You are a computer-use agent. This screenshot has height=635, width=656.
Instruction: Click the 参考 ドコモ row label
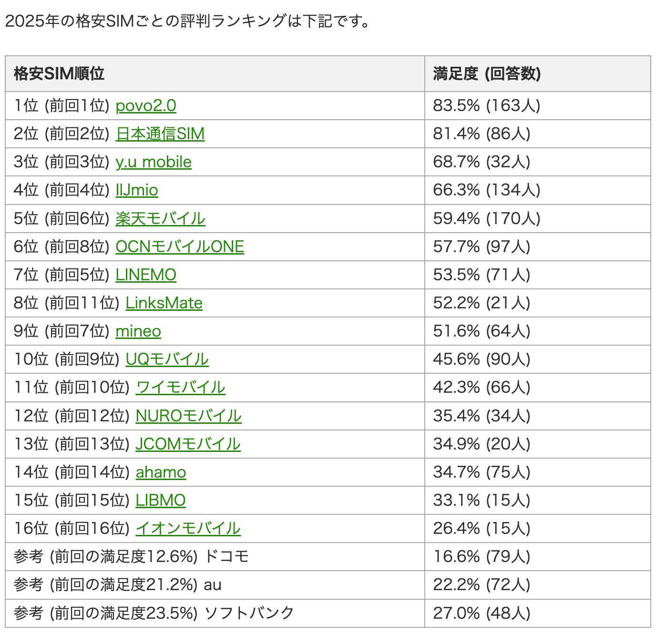132,556
